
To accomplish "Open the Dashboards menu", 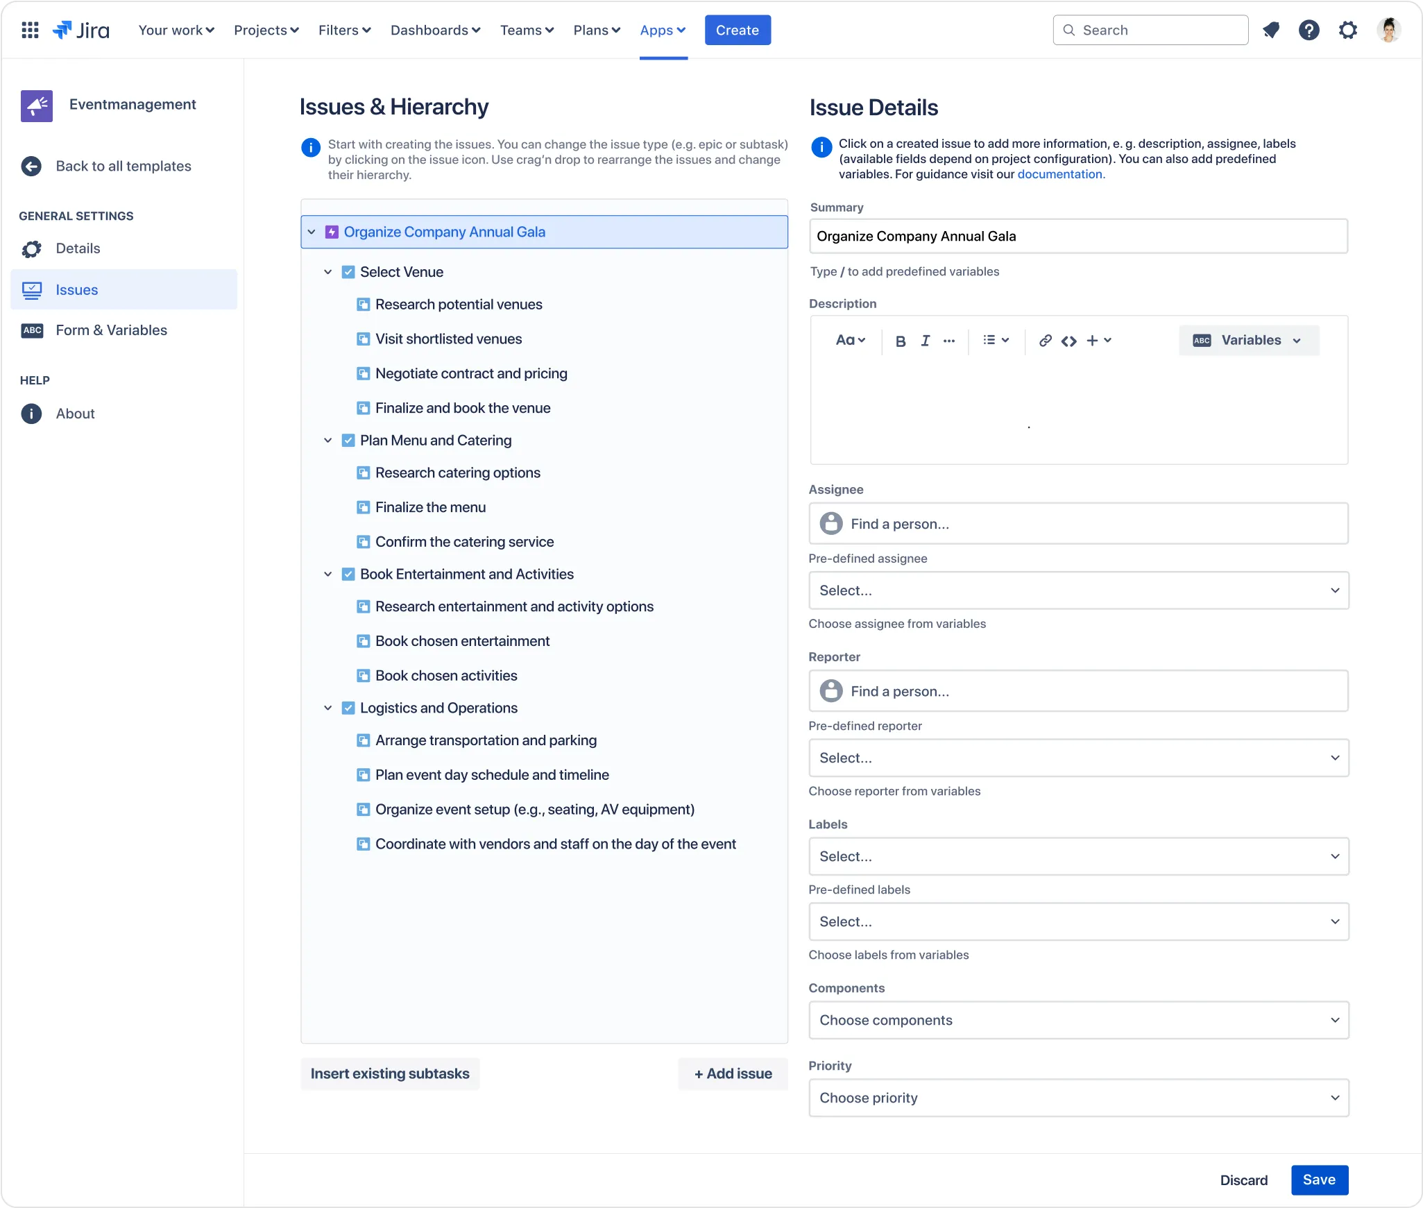I will click(435, 30).
